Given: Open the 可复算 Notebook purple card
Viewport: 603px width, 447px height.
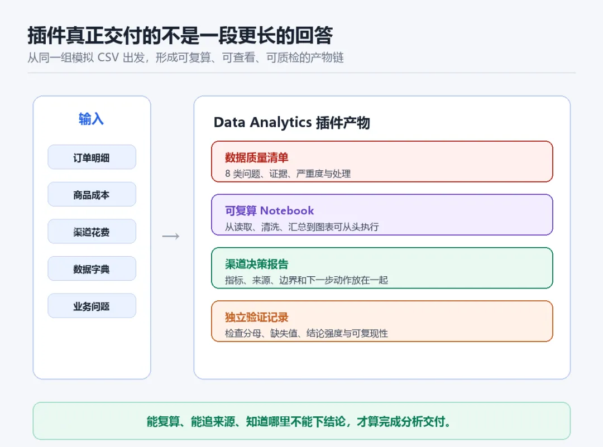Looking at the screenshot, I should click(x=382, y=214).
